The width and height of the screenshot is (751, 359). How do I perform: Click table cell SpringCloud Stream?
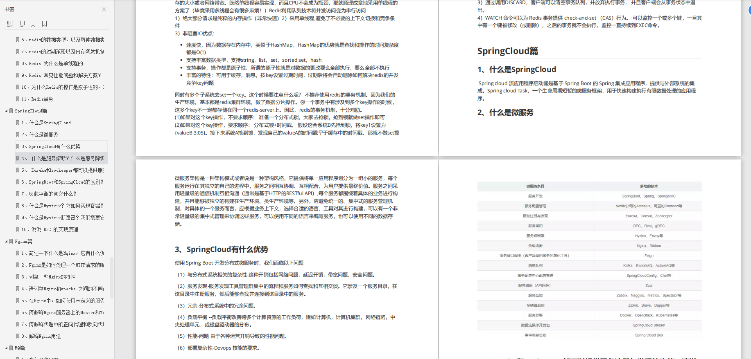[x=649, y=325]
